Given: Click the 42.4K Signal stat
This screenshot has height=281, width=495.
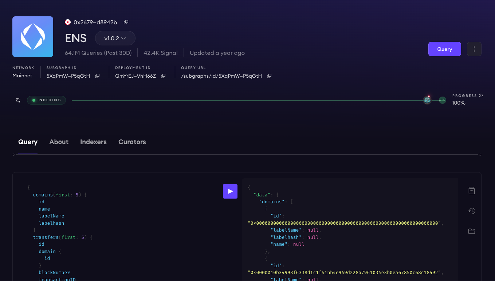Looking at the screenshot, I should tap(161, 53).
